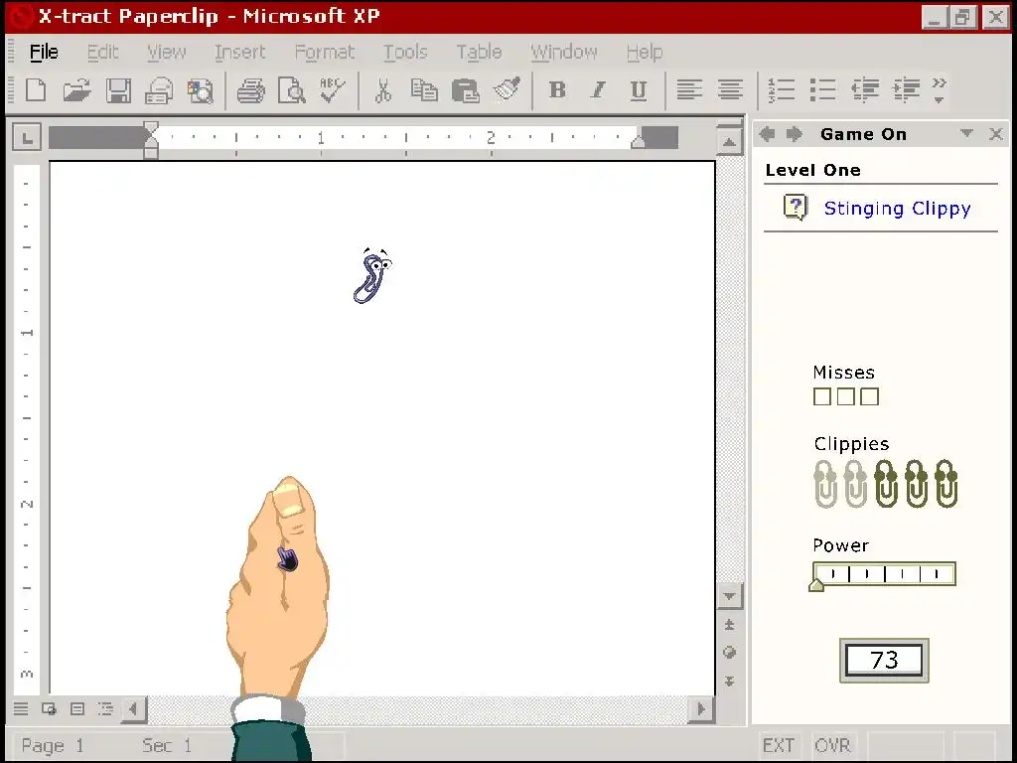Run the ABC spelling check icon
This screenshot has width=1017, height=763.
click(x=333, y=89)
